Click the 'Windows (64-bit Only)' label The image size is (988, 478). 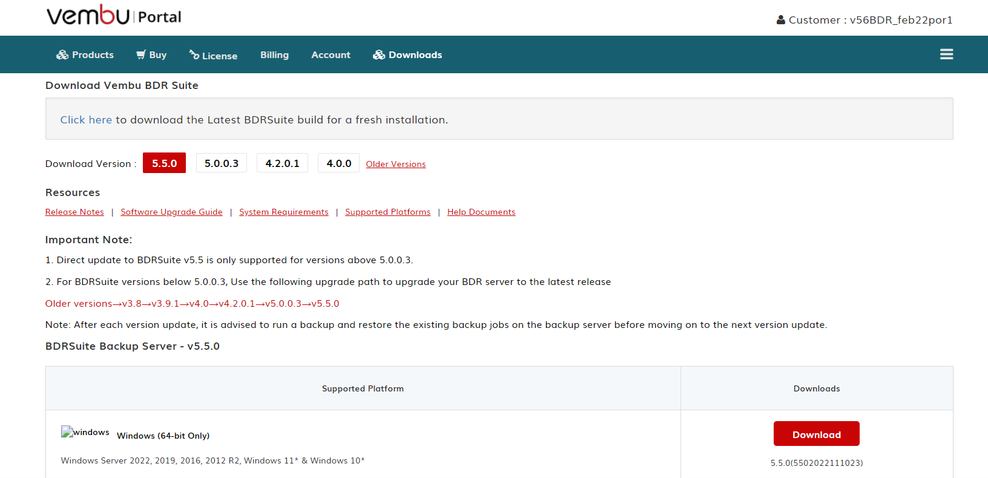(x=163, y=436)
